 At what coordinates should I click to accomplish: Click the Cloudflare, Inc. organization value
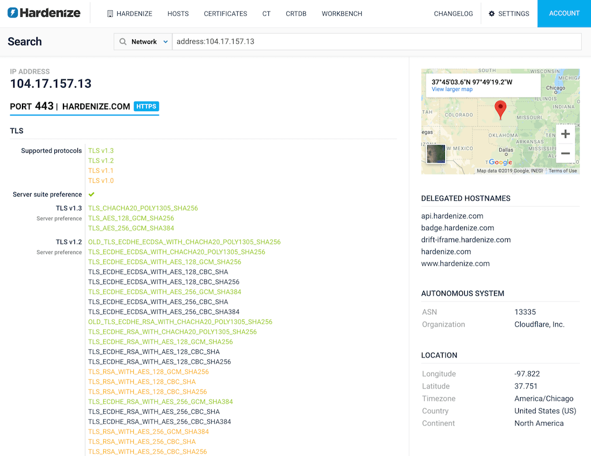click(x=540, y=324)
